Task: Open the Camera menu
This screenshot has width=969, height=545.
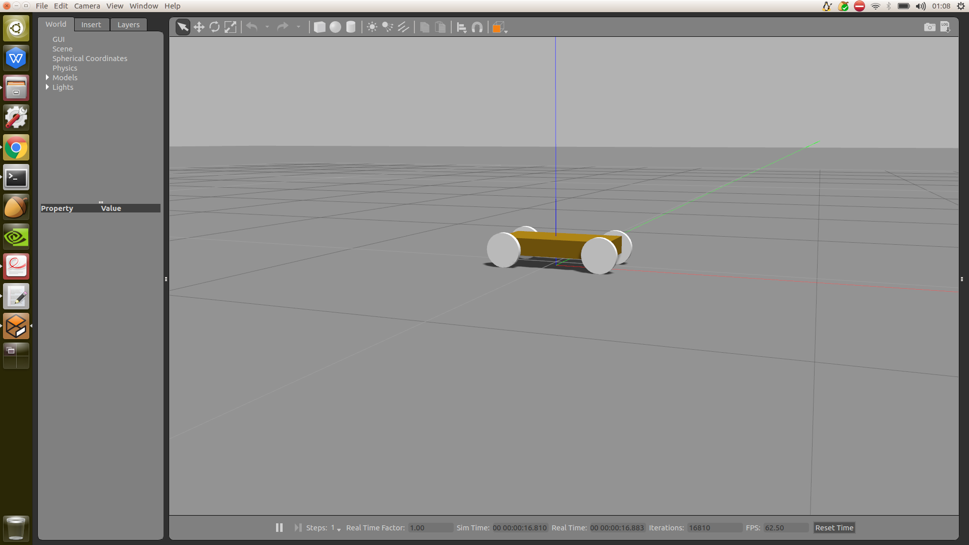Action: (87, 6)
